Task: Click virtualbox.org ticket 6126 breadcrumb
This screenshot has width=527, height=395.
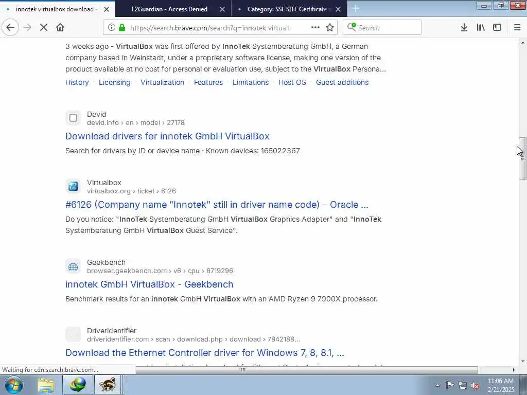Action: point(131,191)
